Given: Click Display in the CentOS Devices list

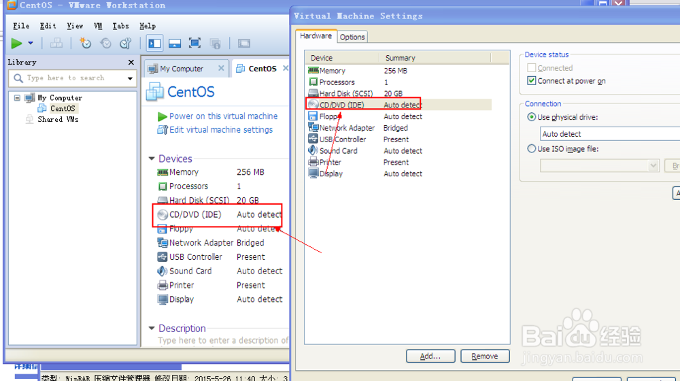Looking at the screenshot, I should (182, 299).
